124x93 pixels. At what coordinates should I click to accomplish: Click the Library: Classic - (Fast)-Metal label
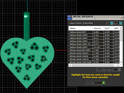point(81,23)
